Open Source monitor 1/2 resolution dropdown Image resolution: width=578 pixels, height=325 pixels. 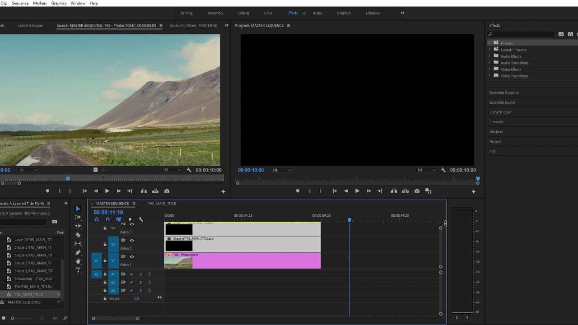[172, 170]
